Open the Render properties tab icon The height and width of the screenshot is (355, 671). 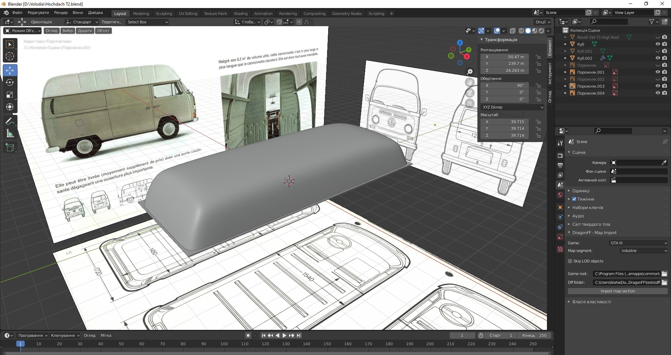tap(560, 155)
